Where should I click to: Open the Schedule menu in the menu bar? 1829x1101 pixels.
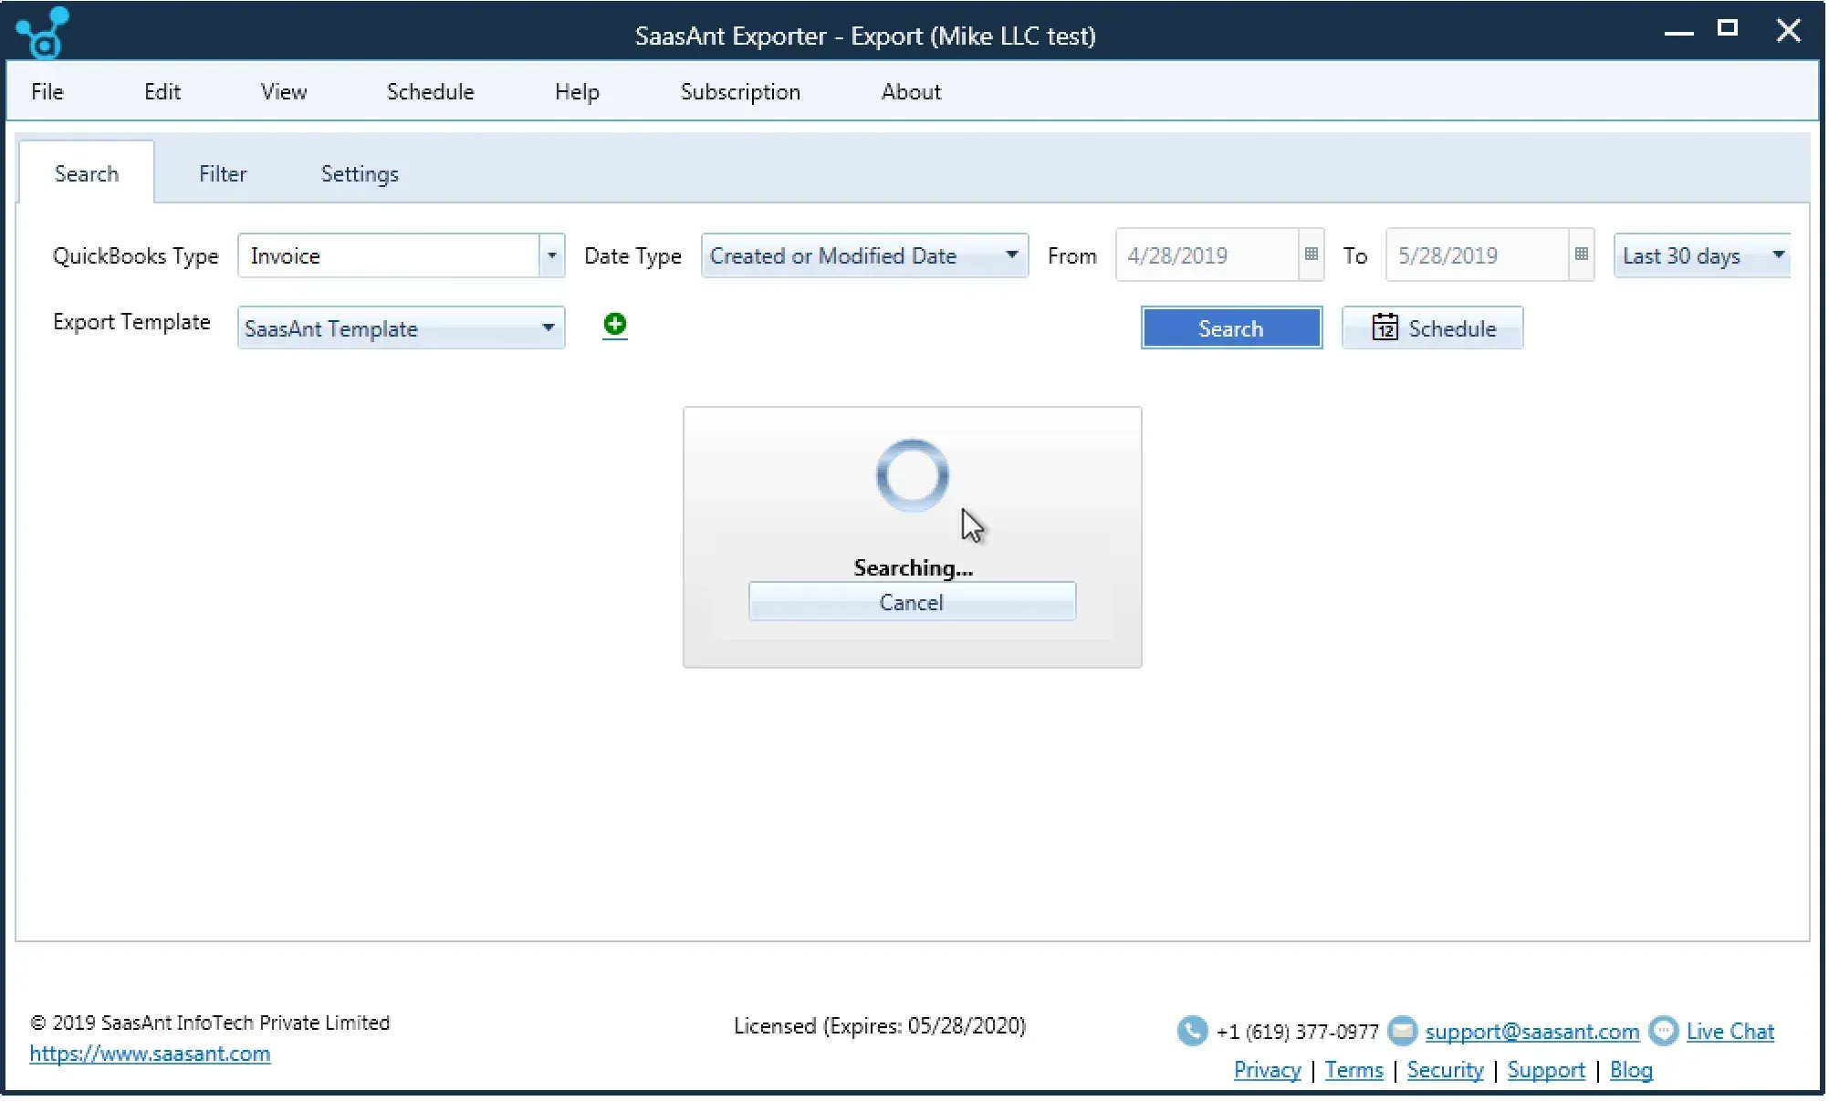(431, 91)
